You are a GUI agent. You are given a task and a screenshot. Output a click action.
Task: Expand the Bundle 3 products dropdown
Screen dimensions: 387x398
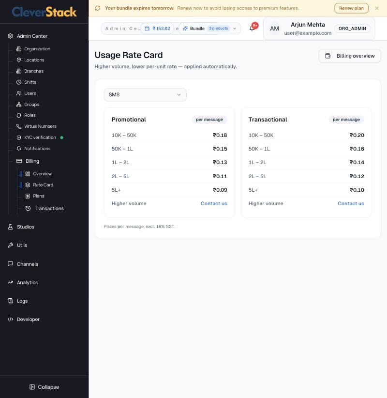[209, 29]
